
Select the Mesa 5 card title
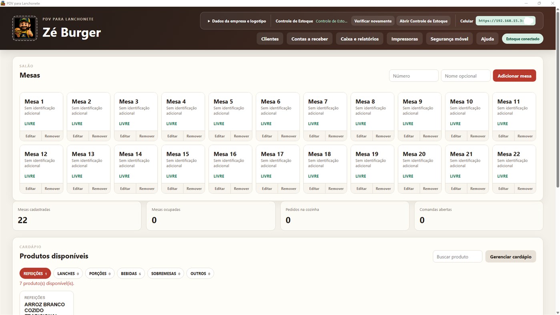223,102
